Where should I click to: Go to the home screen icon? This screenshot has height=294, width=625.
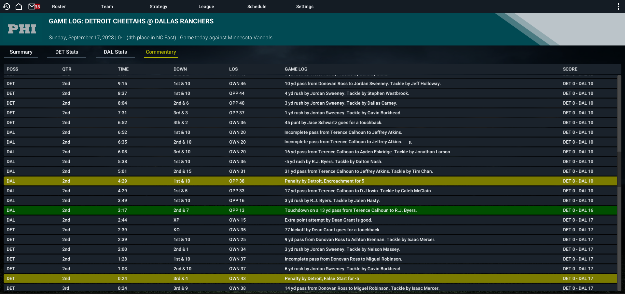[19, 6]
